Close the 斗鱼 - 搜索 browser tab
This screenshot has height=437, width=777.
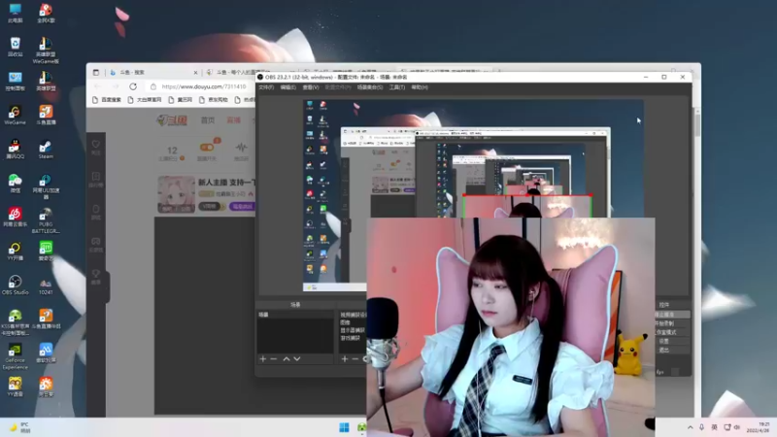(195, 72)
